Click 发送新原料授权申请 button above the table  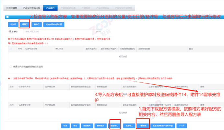tap(54, 24)
